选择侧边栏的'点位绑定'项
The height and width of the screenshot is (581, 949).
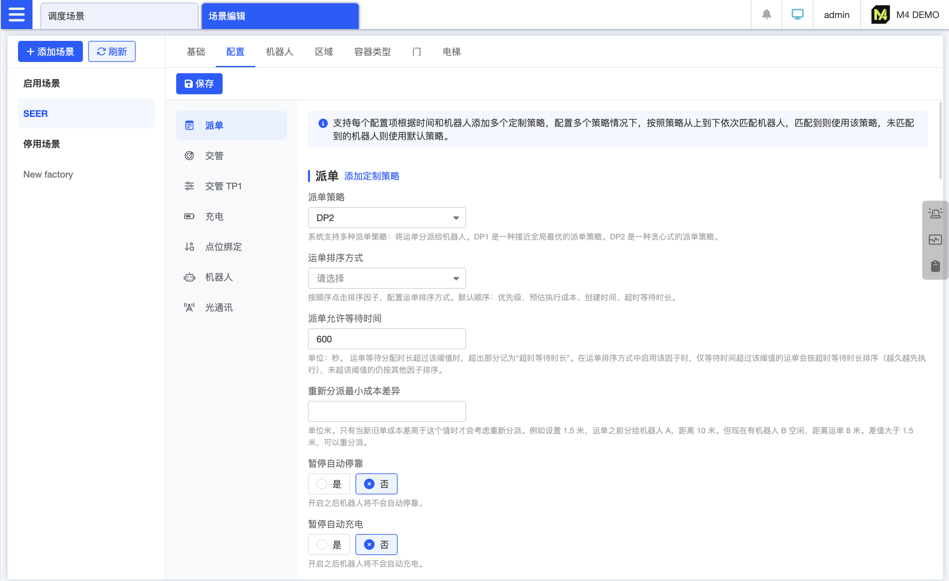coord(223,247)
